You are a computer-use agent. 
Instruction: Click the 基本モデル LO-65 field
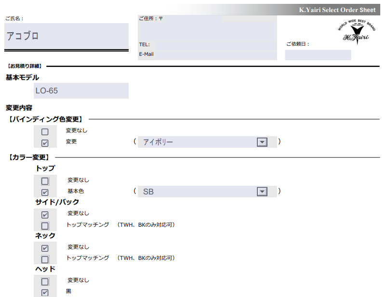coord(81,90)
